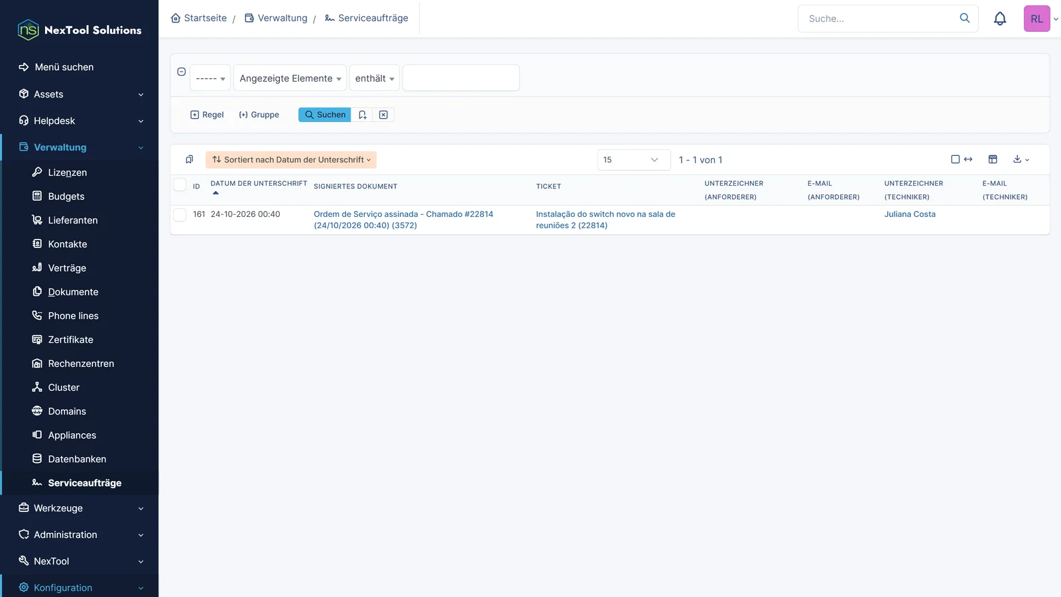Open the notifications bell
Viewport: 1061px width, 597px height.
[1000, 19]
